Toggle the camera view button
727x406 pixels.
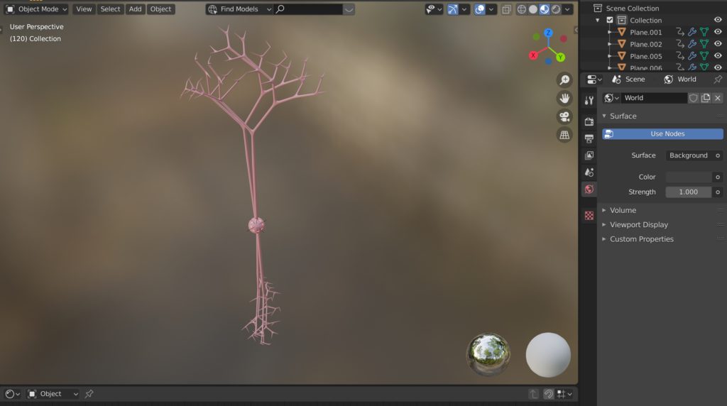(564, 117)
